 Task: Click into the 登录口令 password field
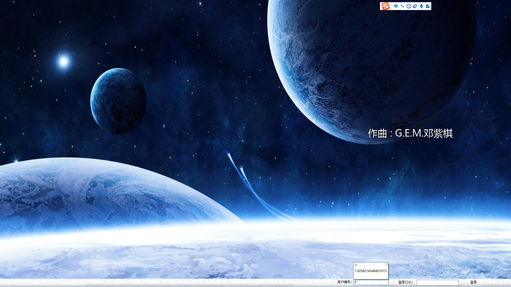(x=437, y=282)
